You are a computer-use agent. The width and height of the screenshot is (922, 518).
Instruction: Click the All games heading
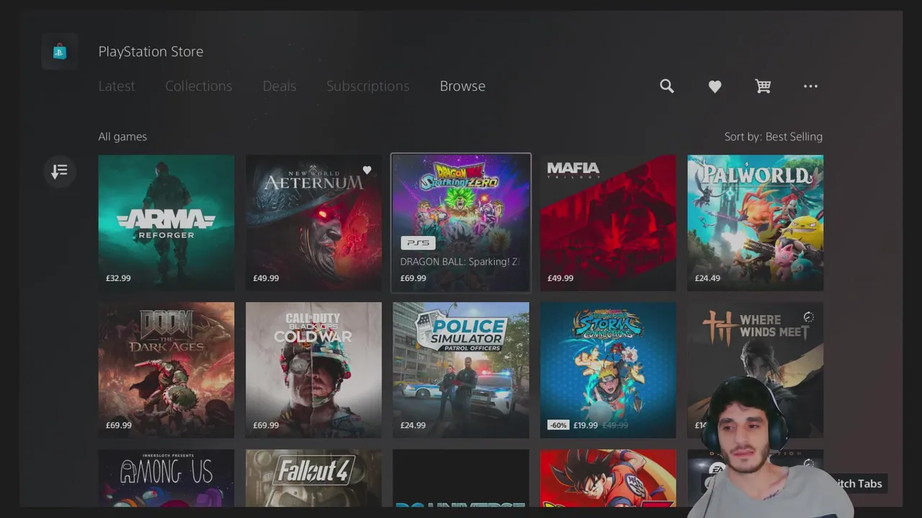[x=122, y=137]
